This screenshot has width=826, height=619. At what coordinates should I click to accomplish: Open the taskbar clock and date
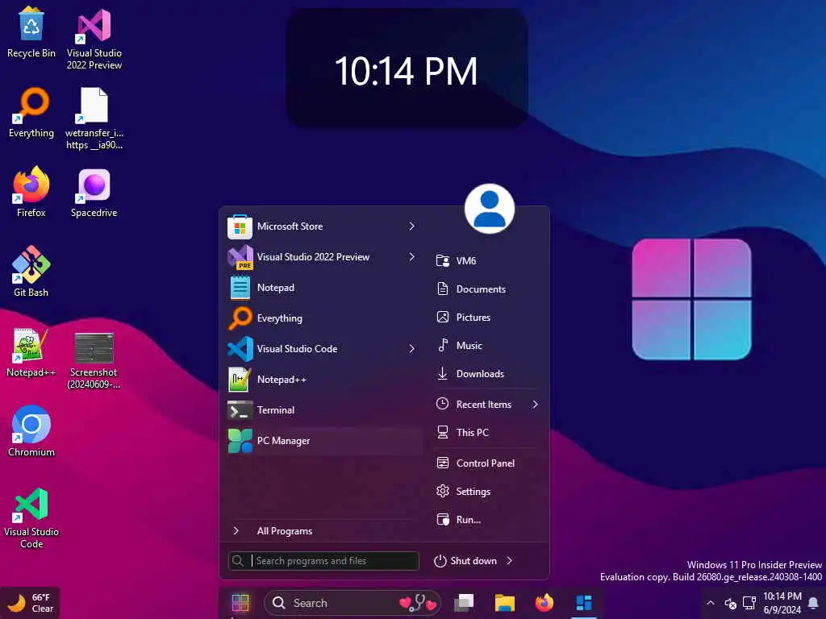[x=782, y=603]
